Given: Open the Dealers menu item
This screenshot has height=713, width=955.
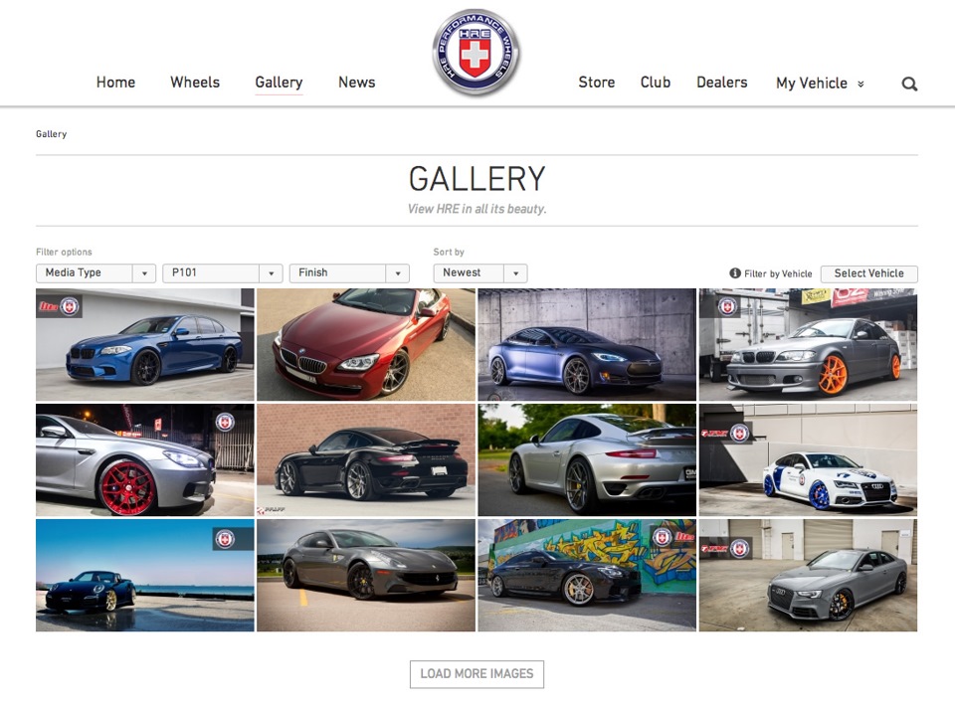Looking at the screenshot, I should click(722, 83).
